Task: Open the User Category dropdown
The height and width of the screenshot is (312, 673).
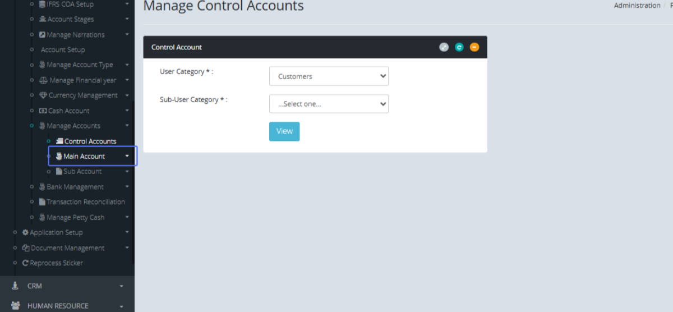Action: pyautogui.click(x=329, y=76)
